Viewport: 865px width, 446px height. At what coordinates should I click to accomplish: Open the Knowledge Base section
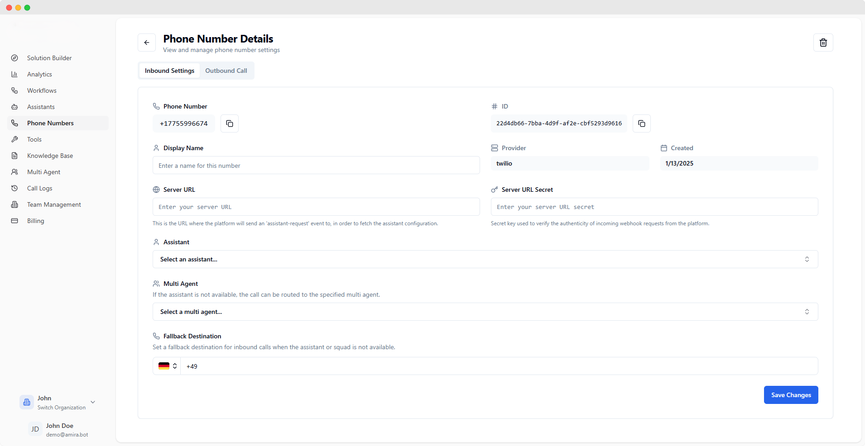pyautogui.click(x=50, y=156)
